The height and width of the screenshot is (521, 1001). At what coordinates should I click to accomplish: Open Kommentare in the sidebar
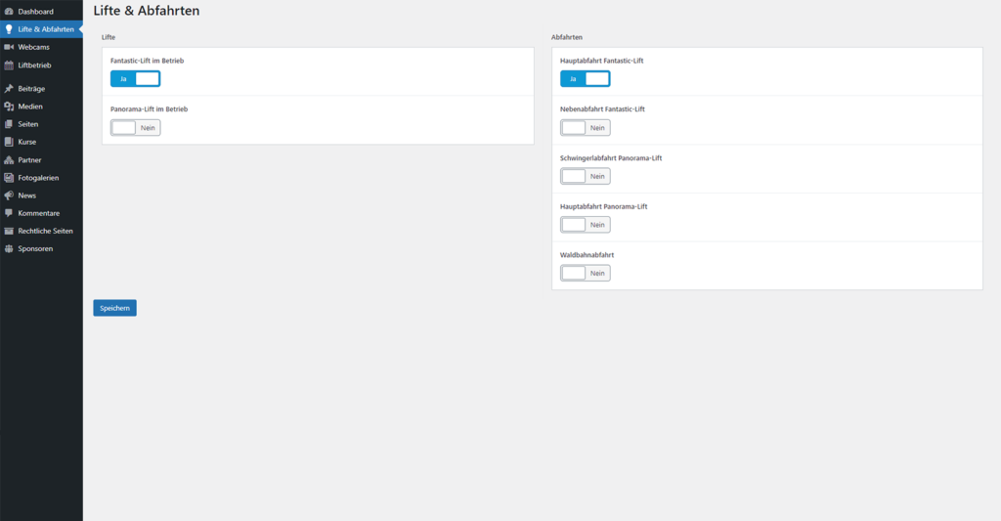point(41,213)
